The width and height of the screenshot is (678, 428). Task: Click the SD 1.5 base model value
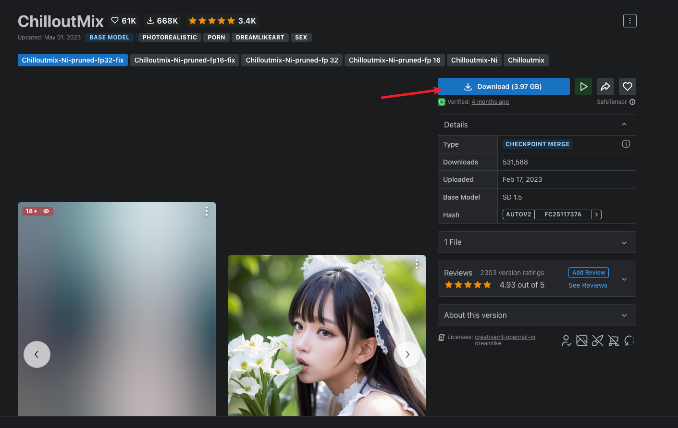coord(512,197)
